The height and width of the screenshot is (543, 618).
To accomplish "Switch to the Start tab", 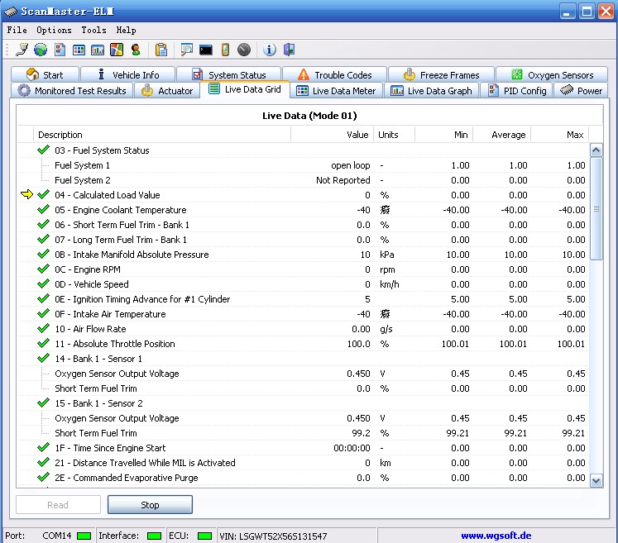I will (x=45, y=75).
